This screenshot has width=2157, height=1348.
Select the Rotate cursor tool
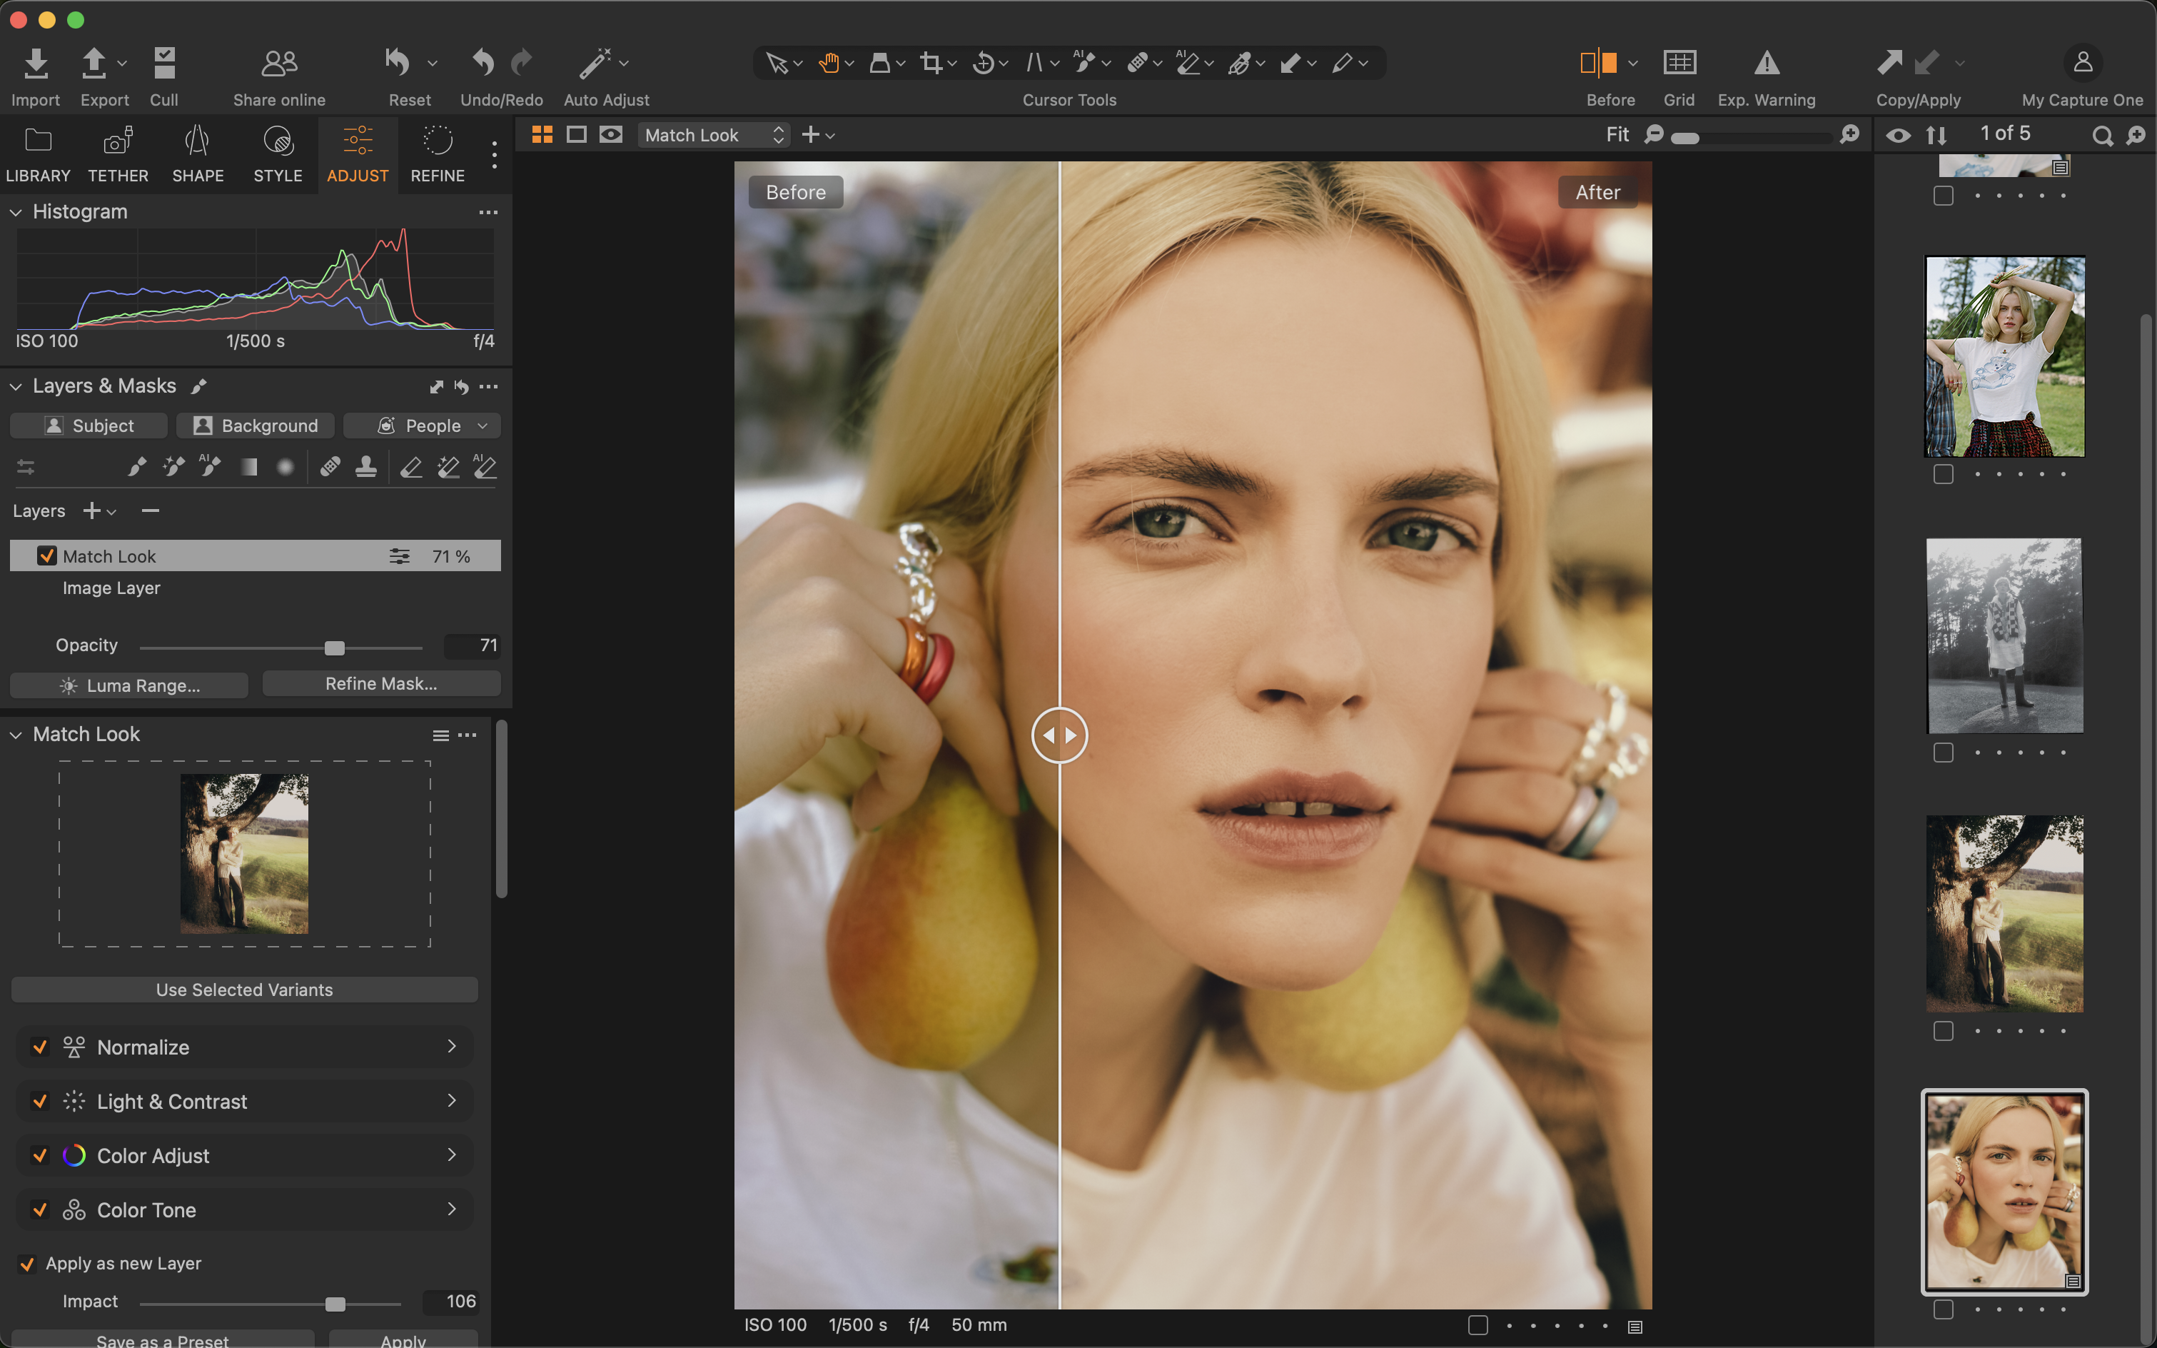click(984, 64)
